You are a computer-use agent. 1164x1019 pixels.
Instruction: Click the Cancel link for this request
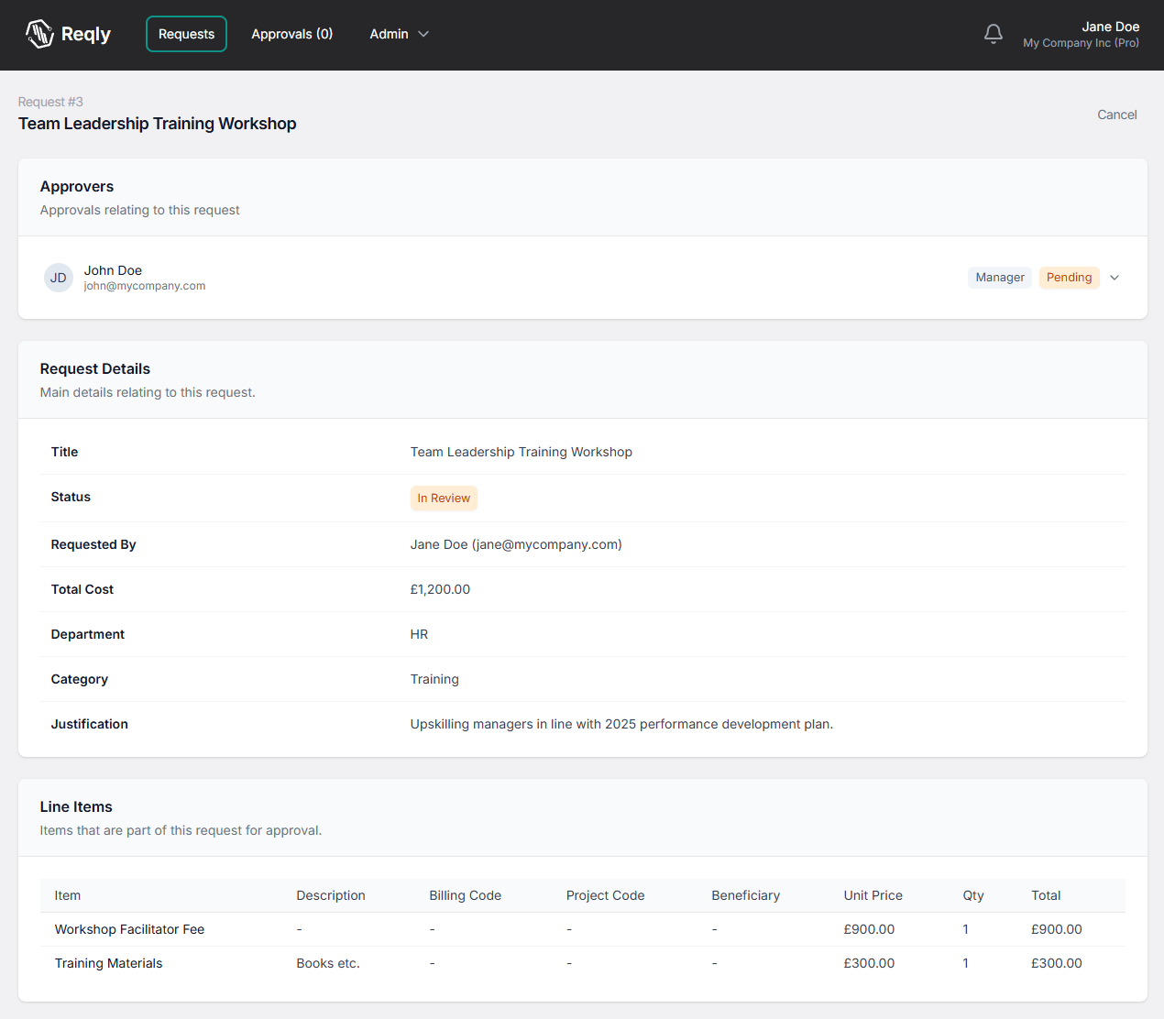pyautogui.click(x=1116, y=115)
